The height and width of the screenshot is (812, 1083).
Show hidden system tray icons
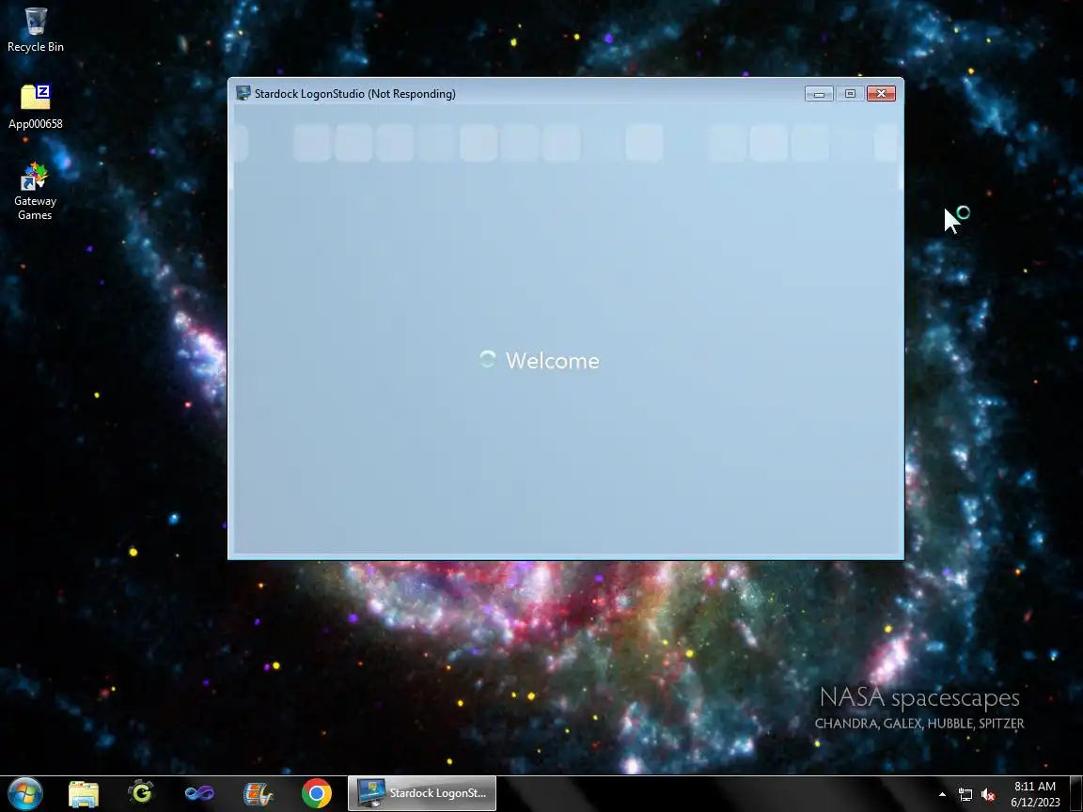(942, 795)
